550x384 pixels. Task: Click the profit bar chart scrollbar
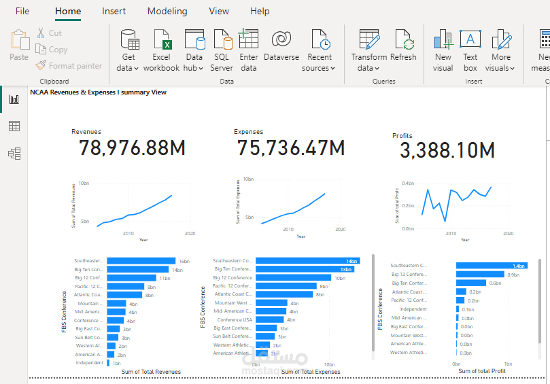pos(540,302)
